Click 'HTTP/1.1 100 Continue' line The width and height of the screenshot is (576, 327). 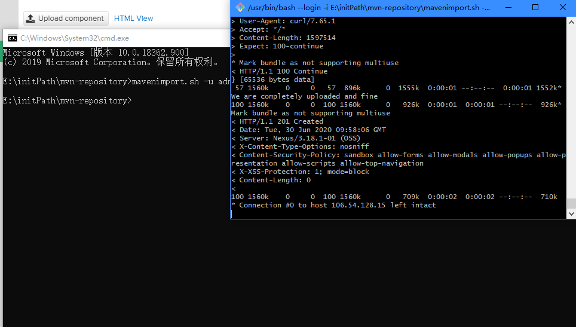(x=279, y=71)
